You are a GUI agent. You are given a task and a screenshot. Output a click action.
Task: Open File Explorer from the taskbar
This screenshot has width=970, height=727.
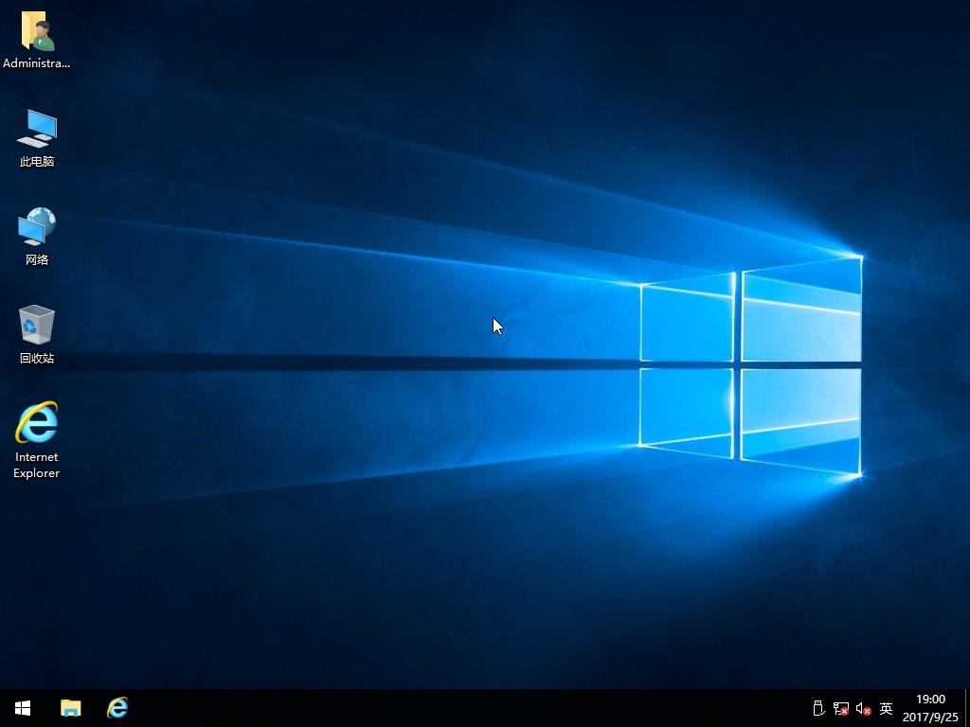click(x=70, y=707)
